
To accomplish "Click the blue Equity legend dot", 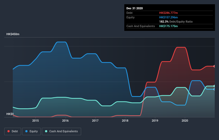I will (26, 131).
